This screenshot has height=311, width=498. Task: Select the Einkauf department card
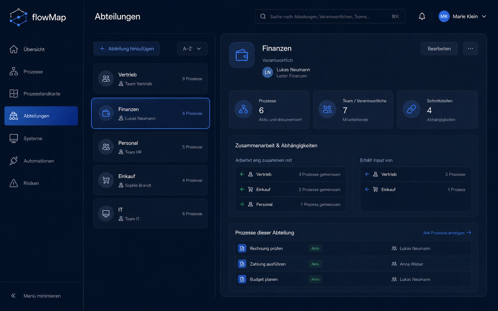(x=150, y=180)
